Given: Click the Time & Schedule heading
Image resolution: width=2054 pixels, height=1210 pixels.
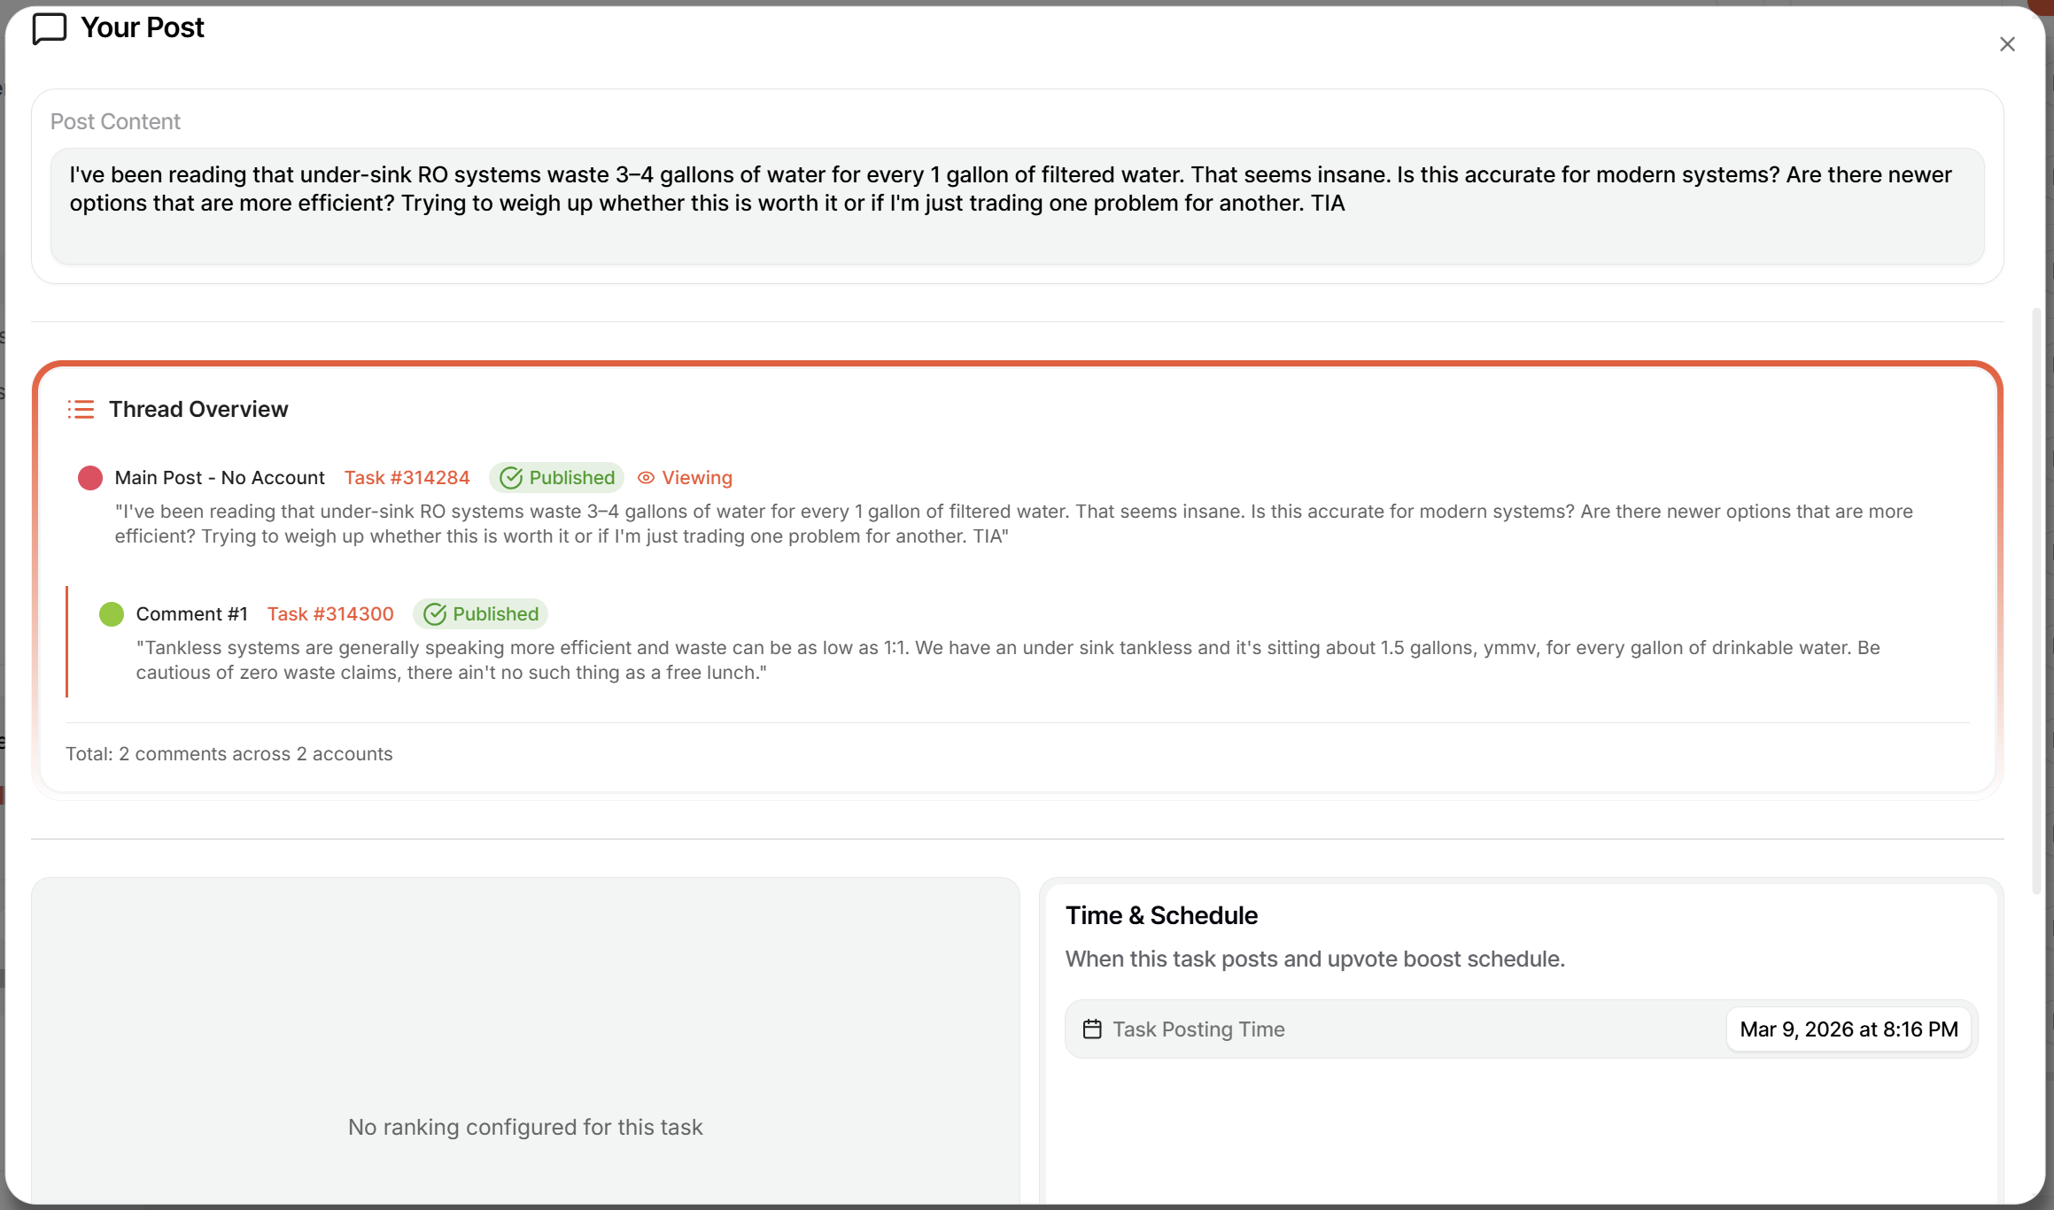Looking at the screenshot, I should [1161, 915].
